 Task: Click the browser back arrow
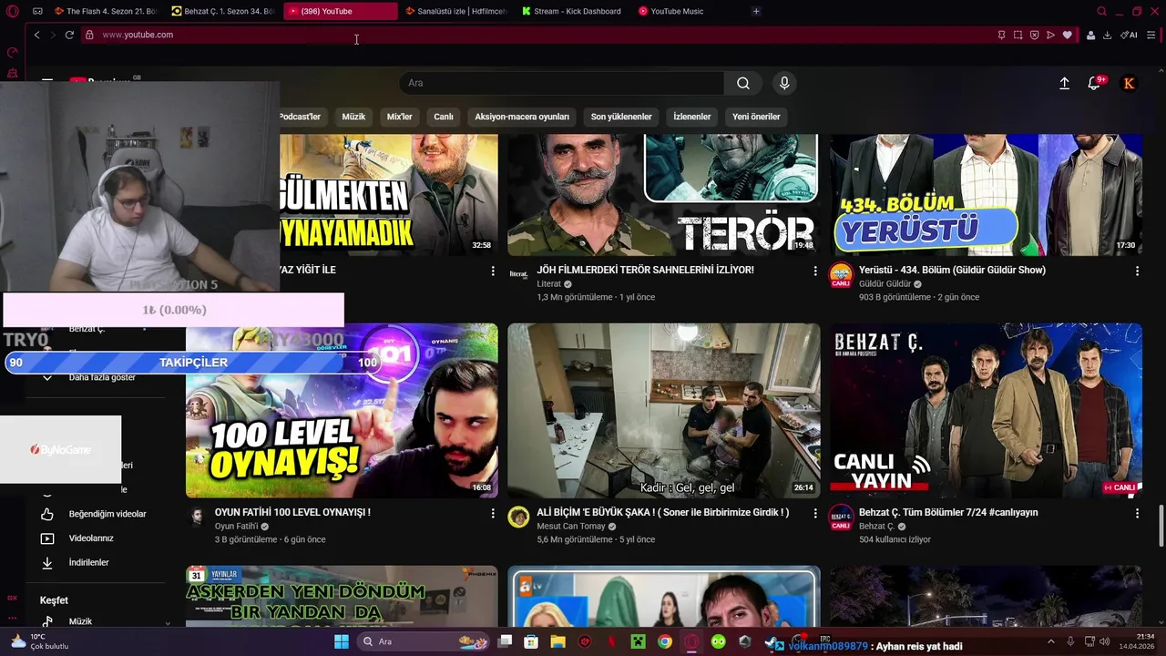(36, 35)
